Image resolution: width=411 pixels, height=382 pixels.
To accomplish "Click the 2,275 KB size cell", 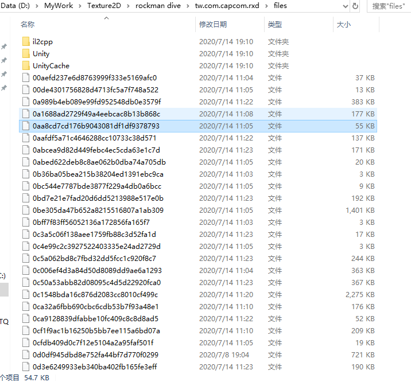I will pyautogui.click(x=360, y=294).
